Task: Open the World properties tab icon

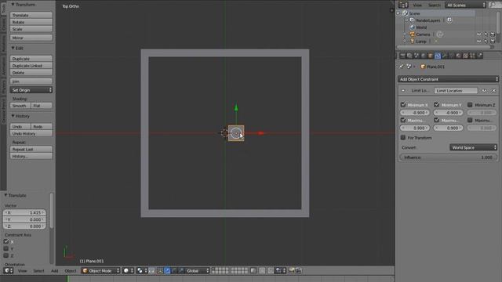Action: [x=424, y=56]
